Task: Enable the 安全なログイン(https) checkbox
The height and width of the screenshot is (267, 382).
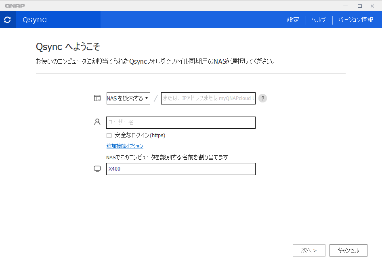Action: [x=109, y=136]
